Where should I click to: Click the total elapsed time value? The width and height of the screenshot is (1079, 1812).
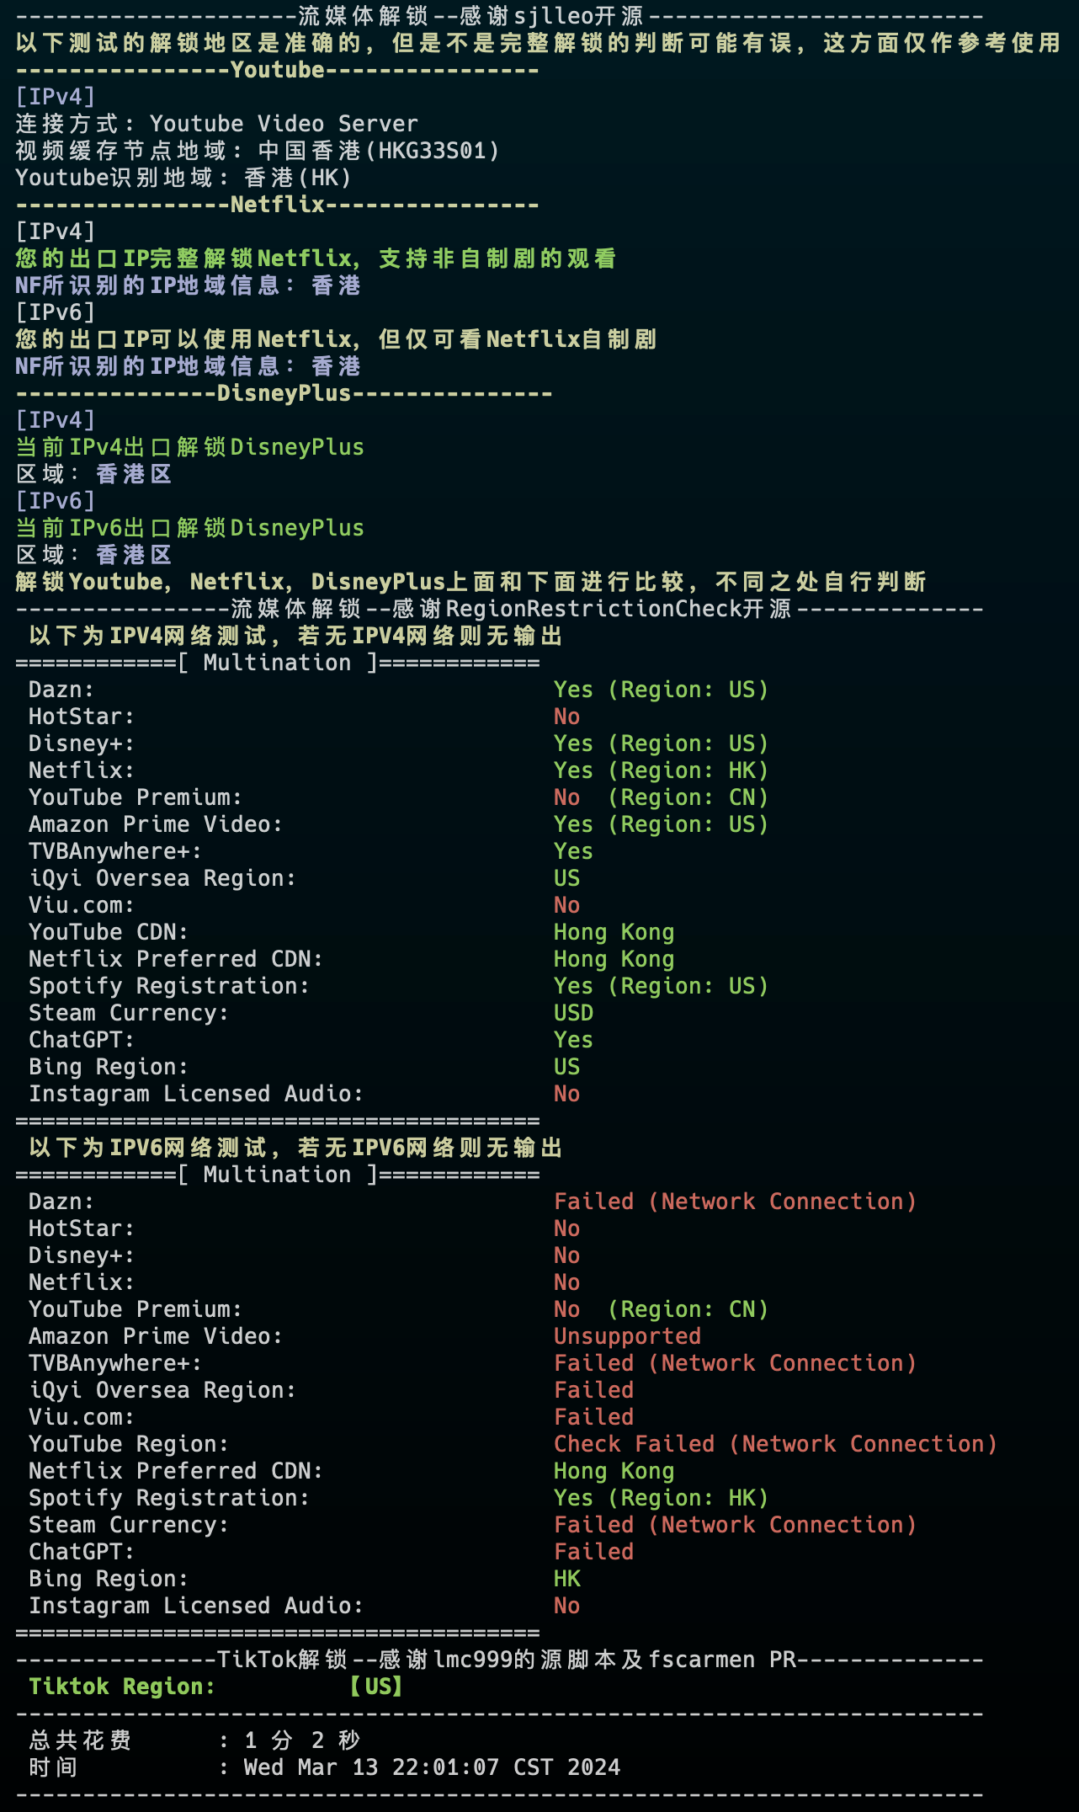pos(302,1740)
